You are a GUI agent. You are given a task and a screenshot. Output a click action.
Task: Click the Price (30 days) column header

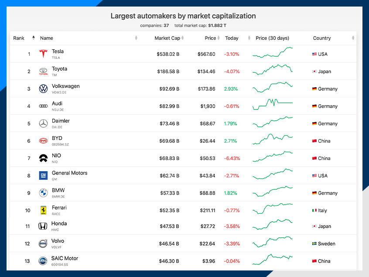pos(272,38)
